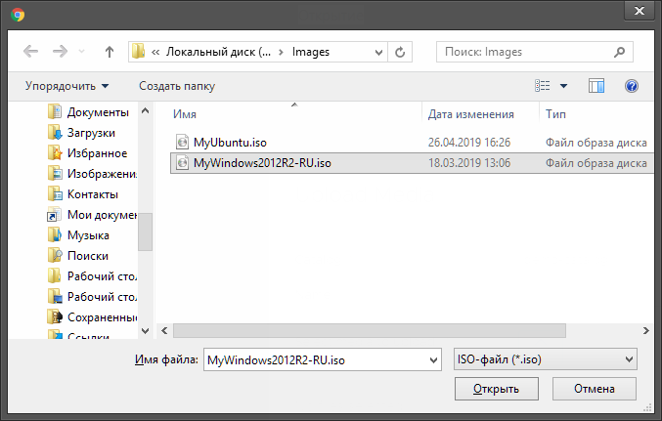Click navigation pane scroll up arrow
The height and width of the screenshot is (421, 662).
coord(145,111)
